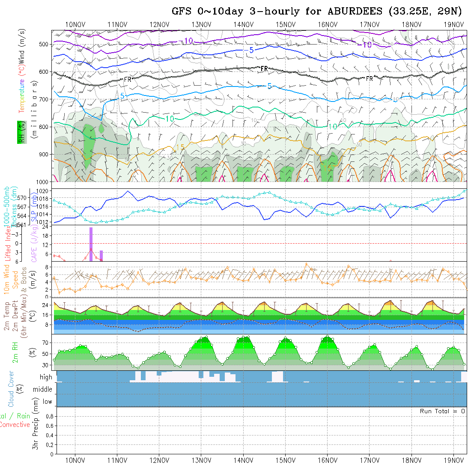Screen dimensions: 471x471
Task: Click the shorter purple CAPE bar
Action: 101,256
